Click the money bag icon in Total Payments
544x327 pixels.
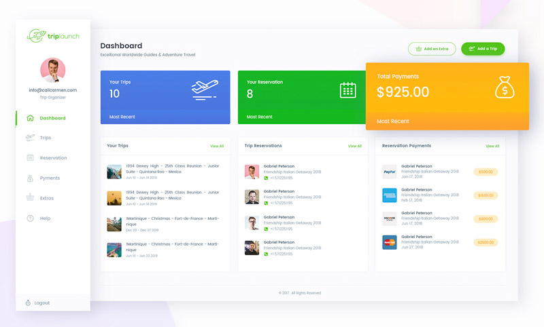[505, 88]
